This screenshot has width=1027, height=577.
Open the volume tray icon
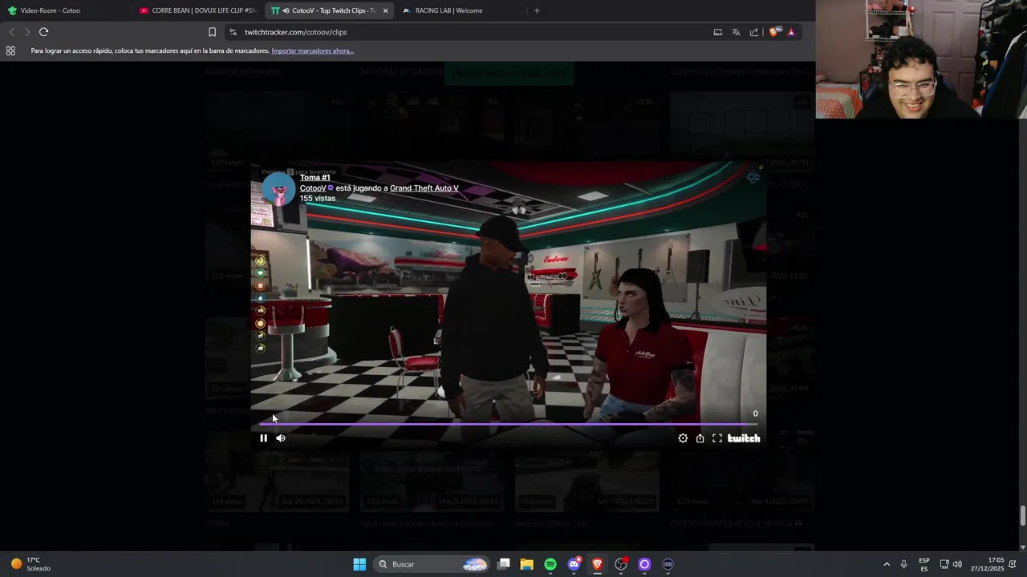(957, 564)
